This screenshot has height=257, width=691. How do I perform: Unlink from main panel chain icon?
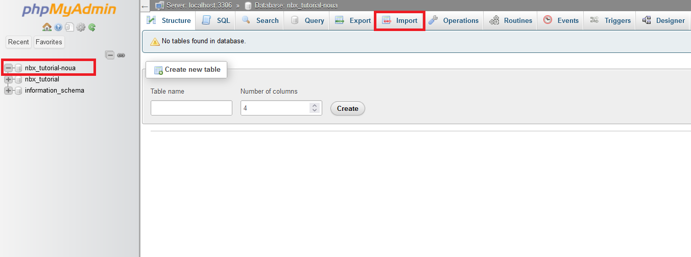[x=121, y=55]
